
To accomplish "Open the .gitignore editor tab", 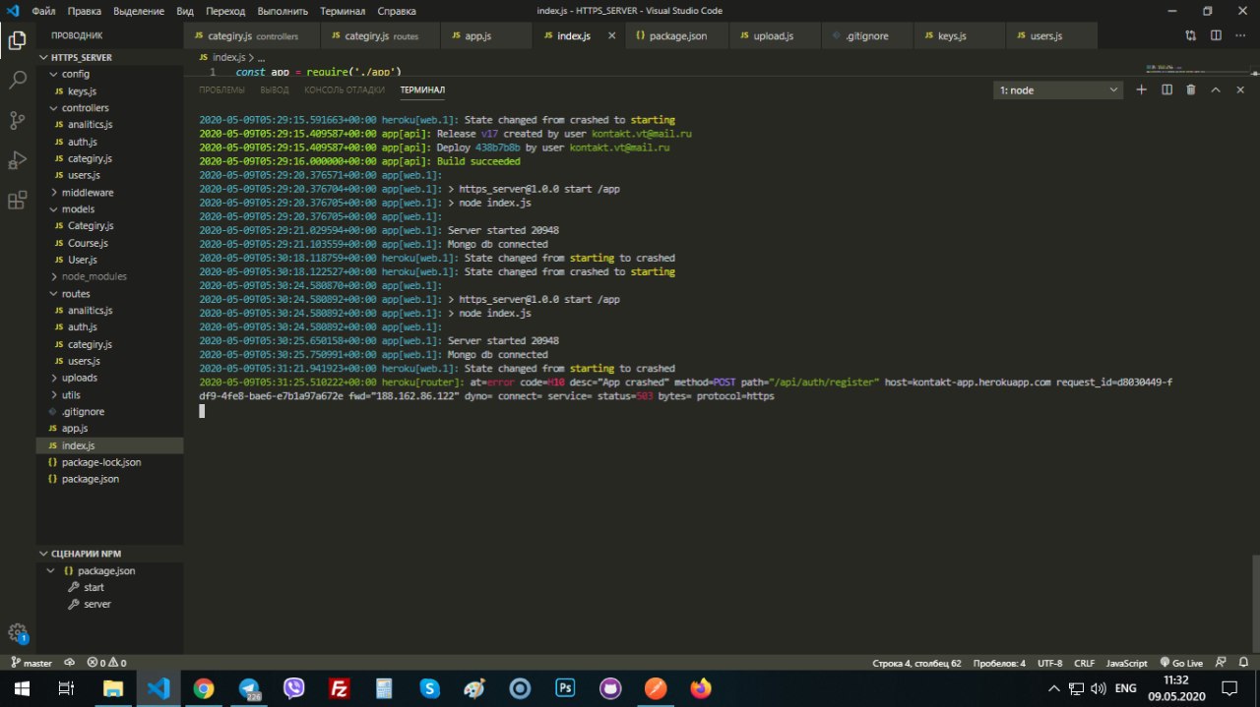I will 867,35.
